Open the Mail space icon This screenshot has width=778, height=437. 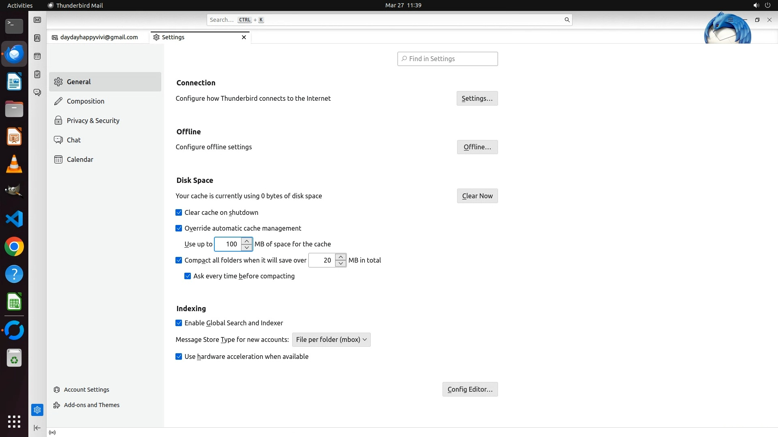[37, 20]
